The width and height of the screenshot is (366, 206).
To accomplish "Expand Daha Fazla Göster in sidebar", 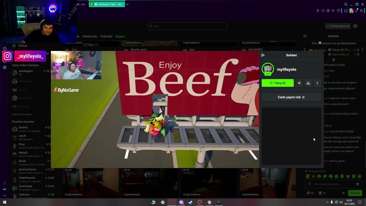I will coord(22,114).
